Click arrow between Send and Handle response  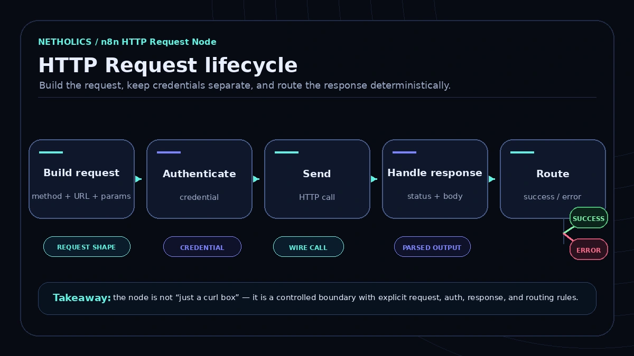[374, 179]
